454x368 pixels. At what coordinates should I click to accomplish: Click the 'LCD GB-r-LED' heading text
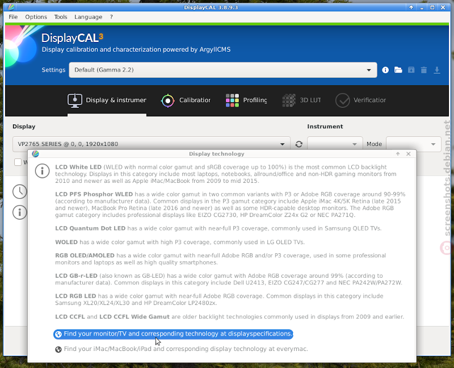76,276
